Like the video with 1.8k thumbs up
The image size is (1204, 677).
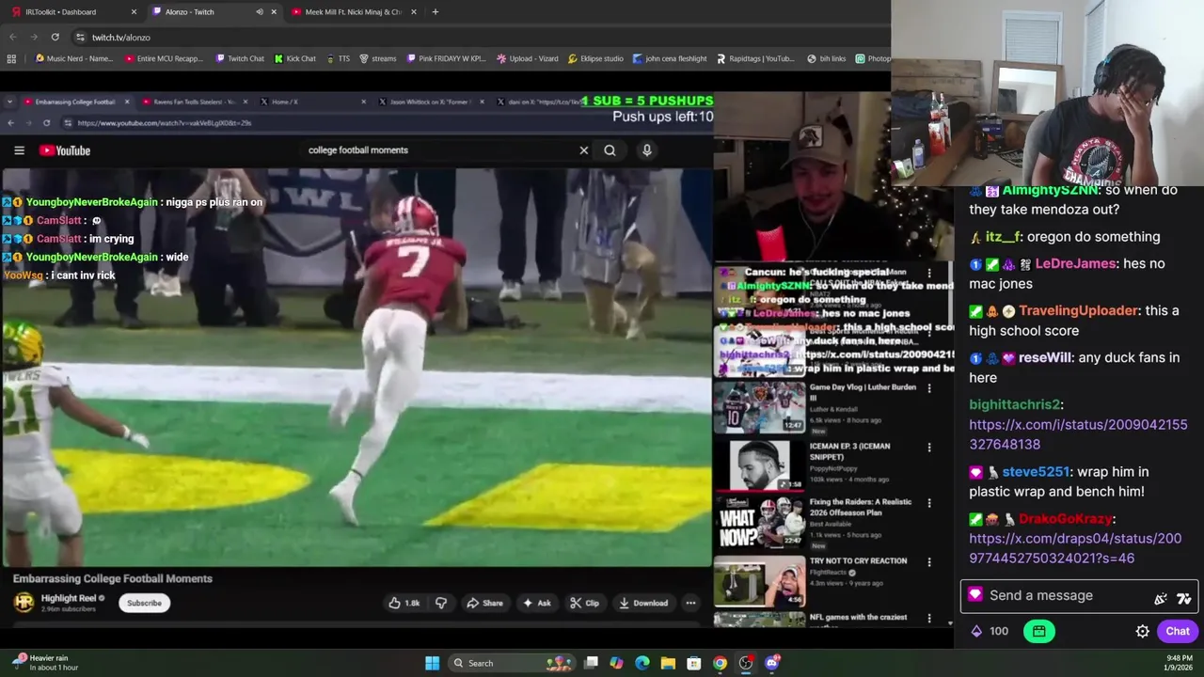pyautogui.click(x=404, y=603)
